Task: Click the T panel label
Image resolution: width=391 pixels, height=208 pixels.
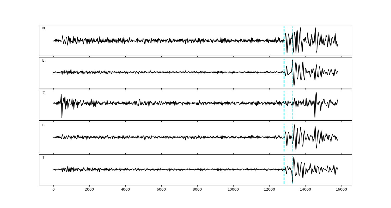Action: [43, 158]
